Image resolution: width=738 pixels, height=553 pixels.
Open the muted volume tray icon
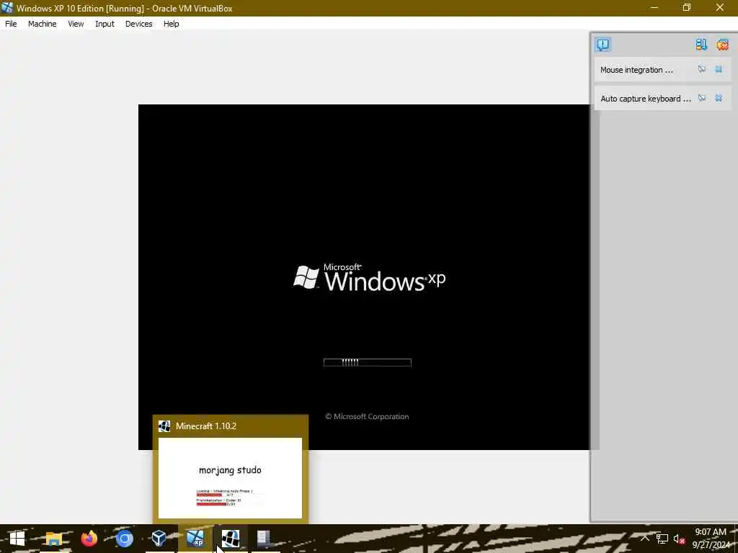pyautogui.click(x=679, y=539)
